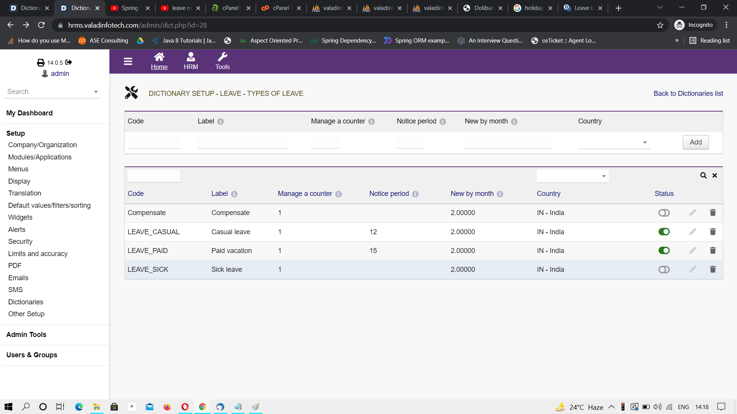
Task: Open the hamburger menu icon
Action: 128,61
